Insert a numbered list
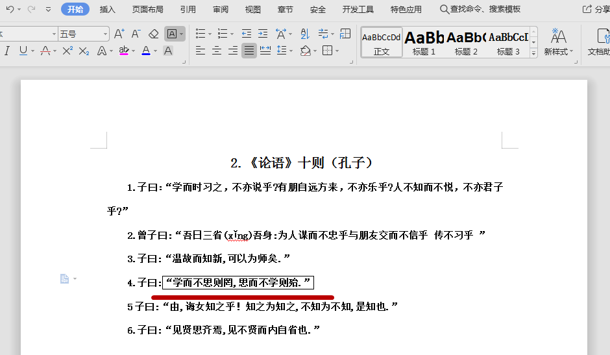Viewport: 610px width, 355px height. coord(223,34)
